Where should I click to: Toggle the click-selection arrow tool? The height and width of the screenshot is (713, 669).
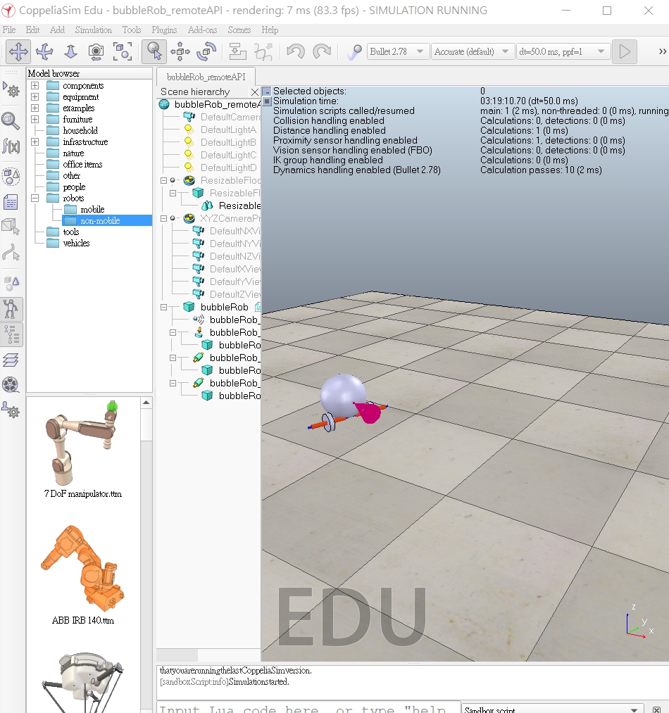(154, 51)
